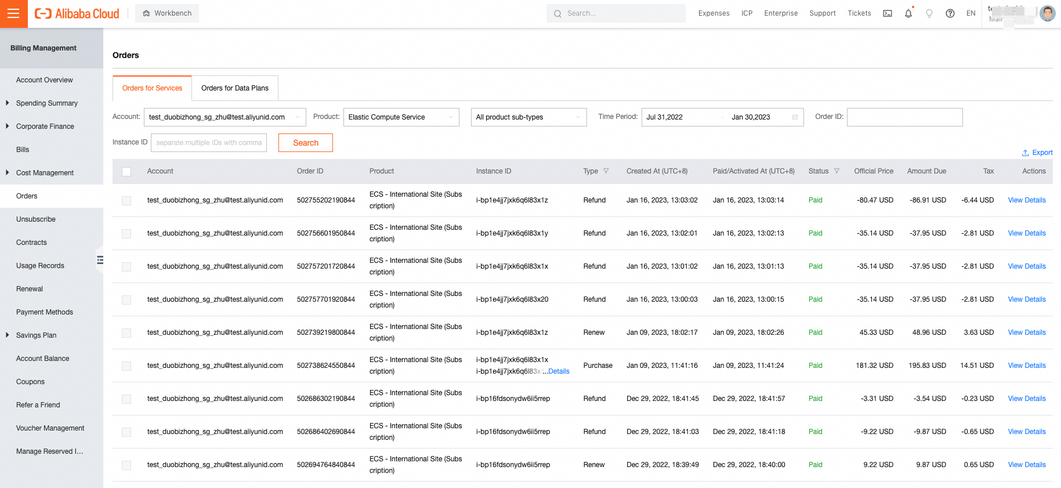Click the Export link
The image size is (1061, 488).
pyautogui.click(x=1042, y=153)
